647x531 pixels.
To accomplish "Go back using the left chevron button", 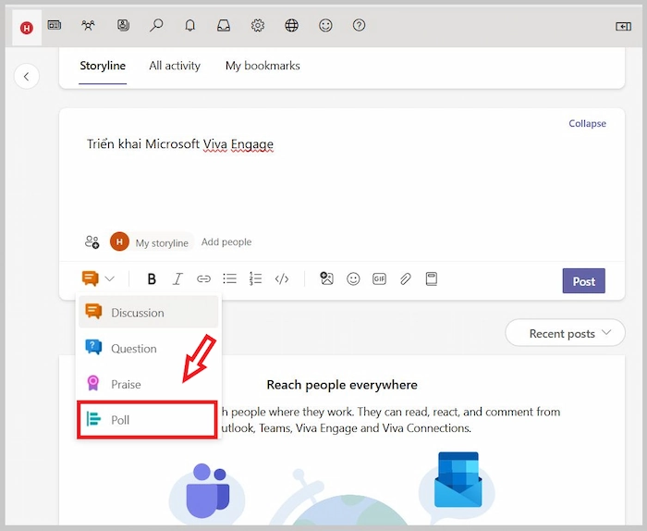I will click(x=27, y=77).
